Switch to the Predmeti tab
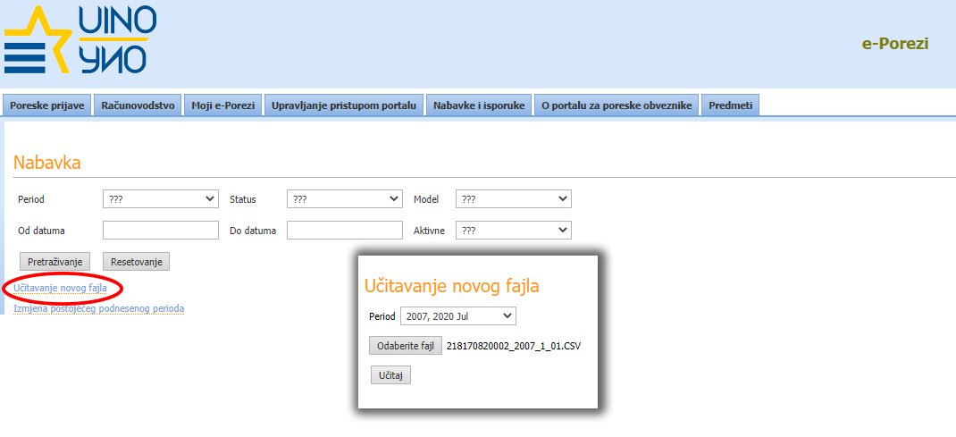The width and height of the screenshot is (956, 437). click(x=731, y=105)
